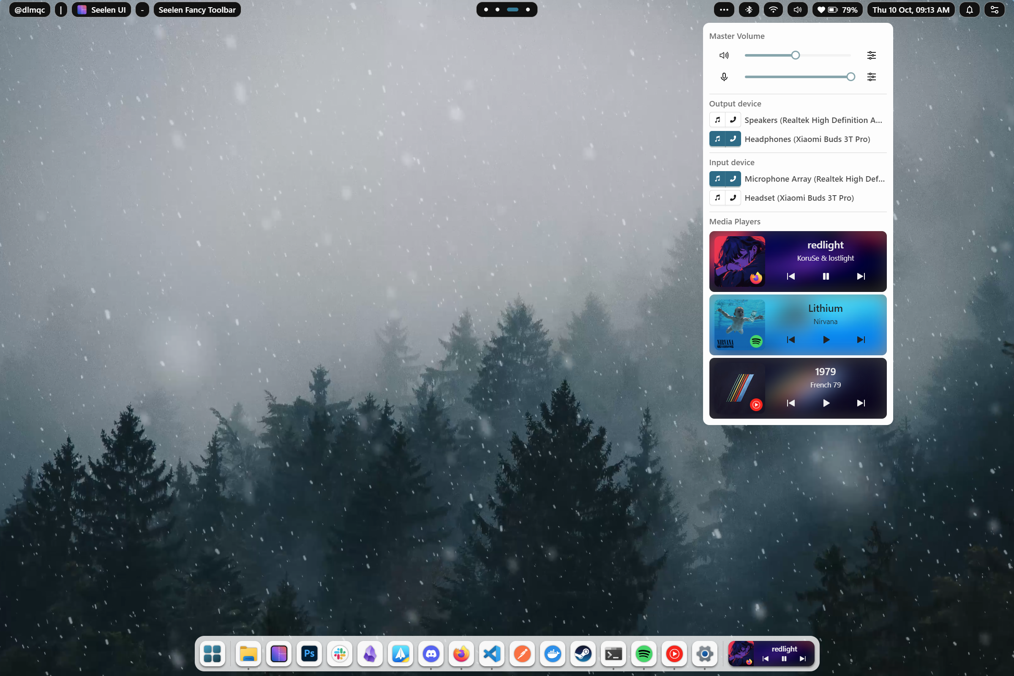Open Spotify from the dock
The image size is (1014, 676).
coord(644,654)
